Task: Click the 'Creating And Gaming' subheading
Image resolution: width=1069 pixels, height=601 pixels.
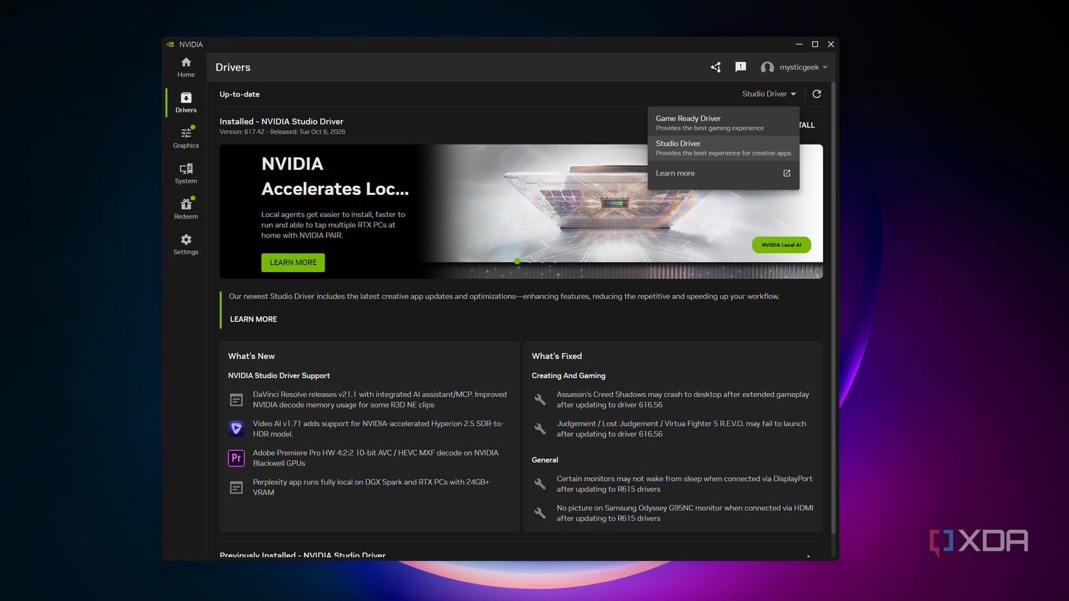Action: pyautogui.click(x=568, y=376)
